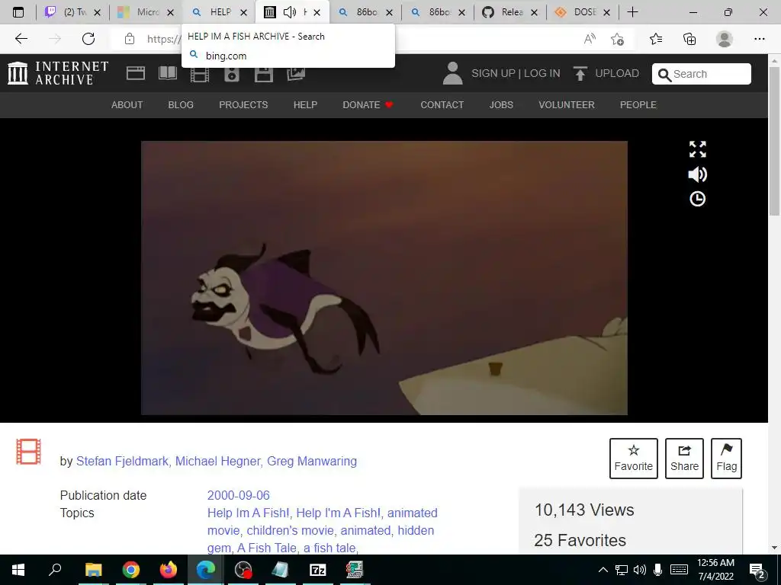This screenshot has width=781, height=585.
Task: Open the Favorites list icon
Action: tap(656, 39)
